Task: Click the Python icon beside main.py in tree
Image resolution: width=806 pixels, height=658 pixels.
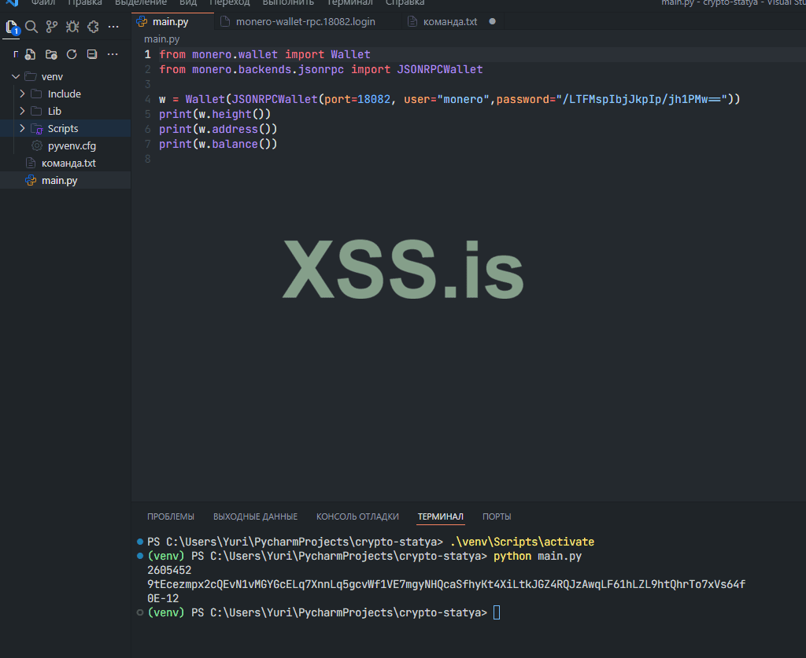Action: [x=31, y=180]
